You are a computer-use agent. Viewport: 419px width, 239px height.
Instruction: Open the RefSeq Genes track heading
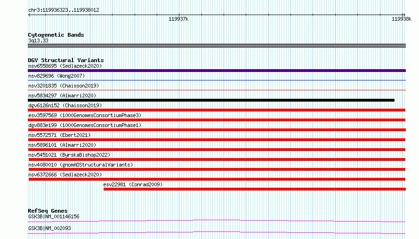coord(48,211)
